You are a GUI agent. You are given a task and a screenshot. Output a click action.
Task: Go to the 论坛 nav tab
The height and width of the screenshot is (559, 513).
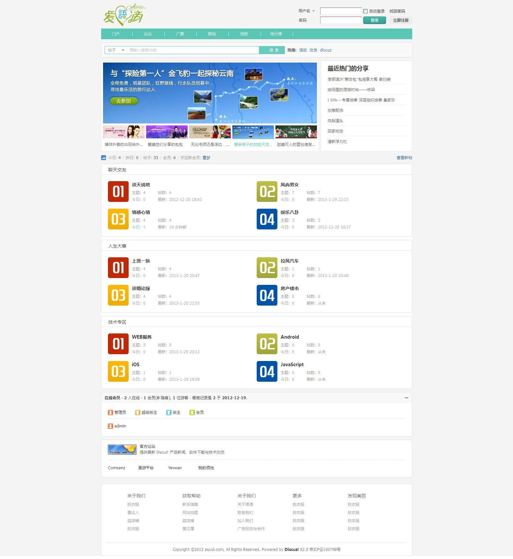point(148,34)
